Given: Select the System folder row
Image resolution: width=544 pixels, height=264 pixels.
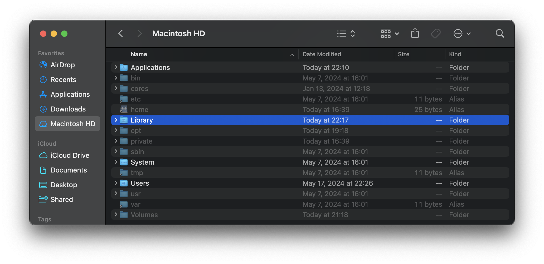Looking at the screenshot, I should point(143,162).
